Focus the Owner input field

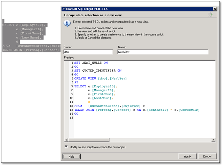[x=88, y=52]
